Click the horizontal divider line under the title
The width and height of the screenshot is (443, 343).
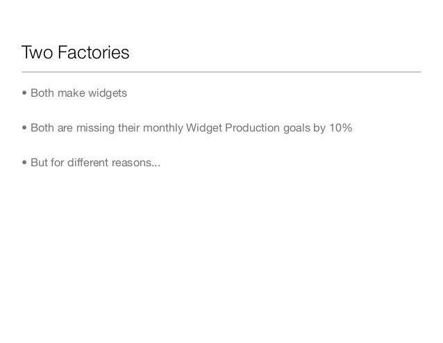tap(221, 72)
